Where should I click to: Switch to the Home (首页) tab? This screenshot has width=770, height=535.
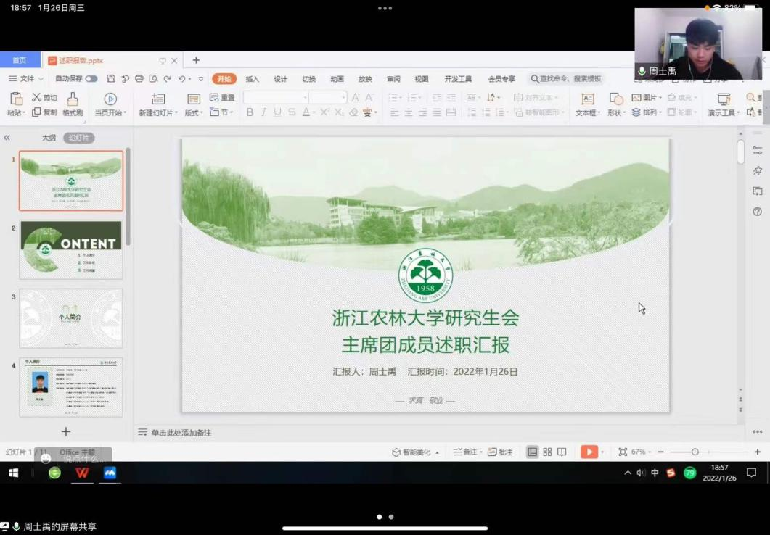click(x=19, y=60)
